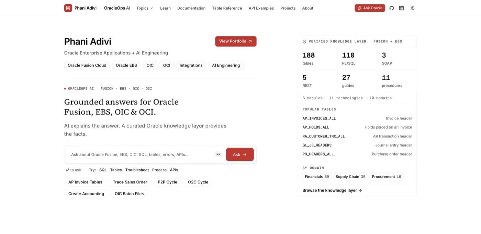This screenshot has width=481, height=234.
Task: Select the Financials 69 domain chip
Action: (x=317, y=177)
